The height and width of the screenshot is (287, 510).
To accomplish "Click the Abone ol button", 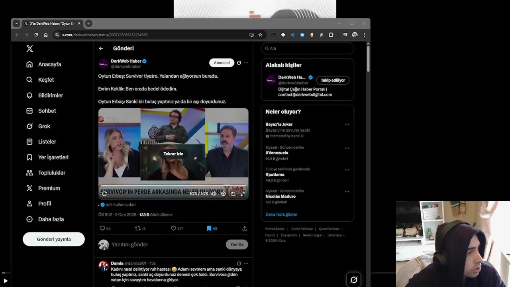I will click(222, 63).
